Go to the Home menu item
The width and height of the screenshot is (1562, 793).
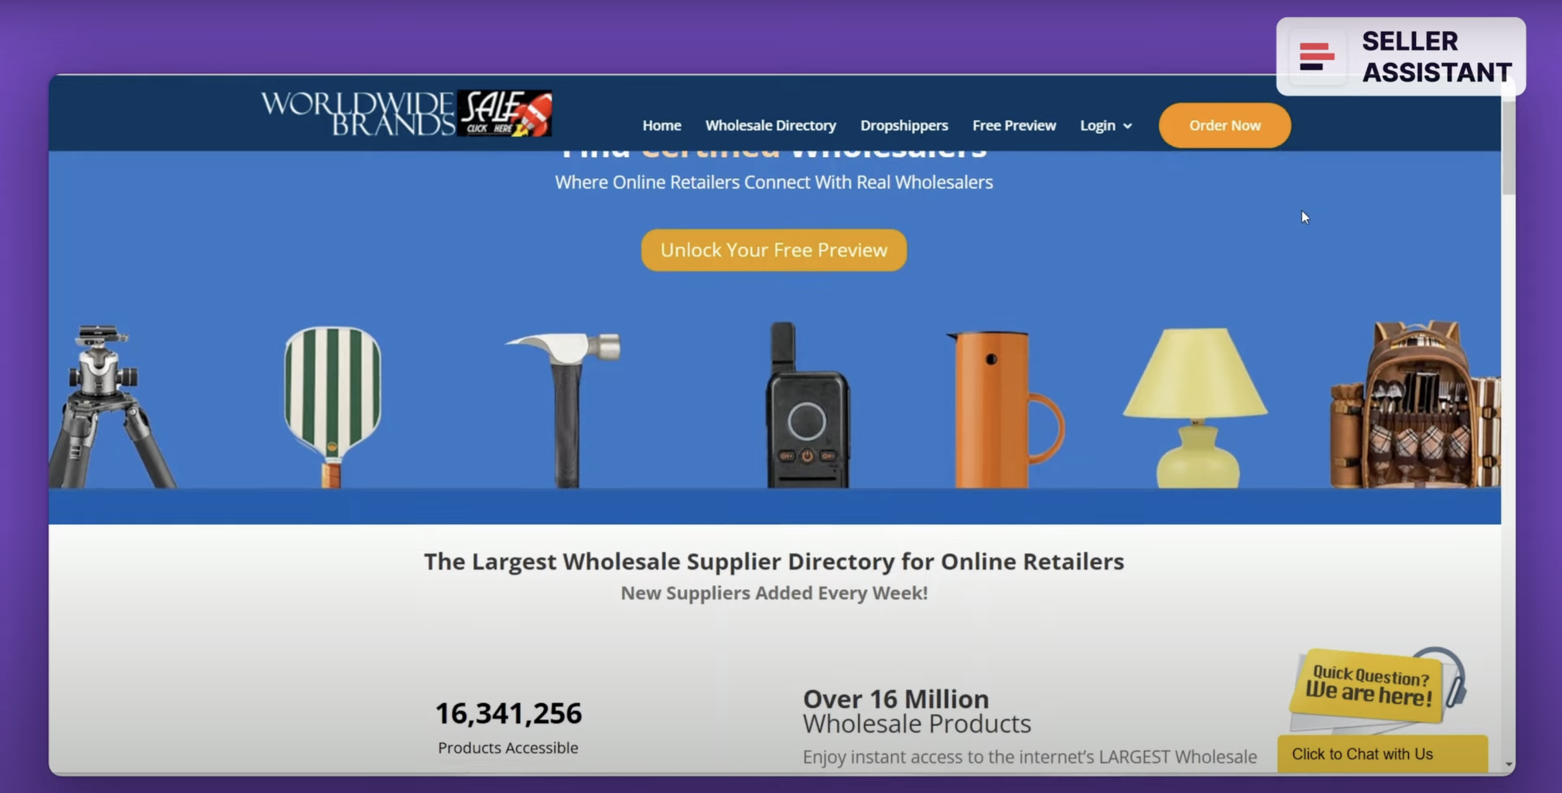662,125
